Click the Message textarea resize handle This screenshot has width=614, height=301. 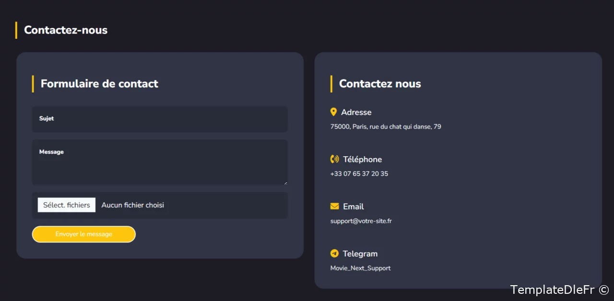click(x=286, y=183)
